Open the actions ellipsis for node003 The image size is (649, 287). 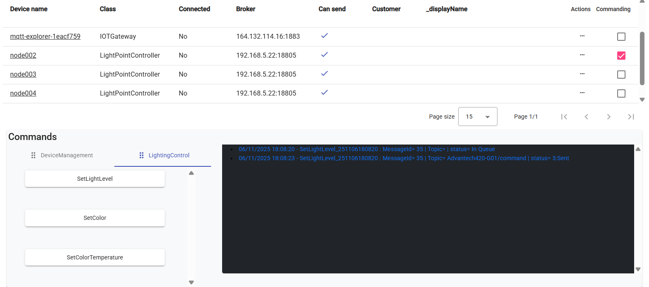pos(582,74)
